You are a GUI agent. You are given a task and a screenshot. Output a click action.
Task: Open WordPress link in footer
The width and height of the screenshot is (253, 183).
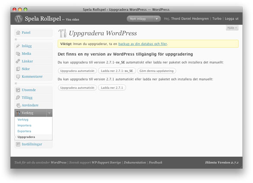point(58,163)
